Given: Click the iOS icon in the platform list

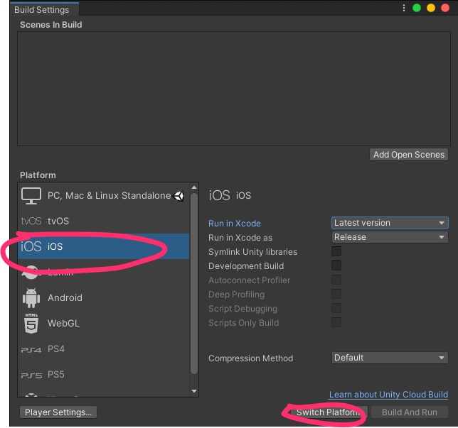Looking at the screenshot, I should point(31,247).
